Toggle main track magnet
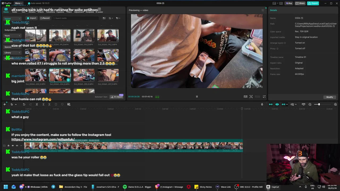Viewport: 340px width, 191px height. (271, 104)
